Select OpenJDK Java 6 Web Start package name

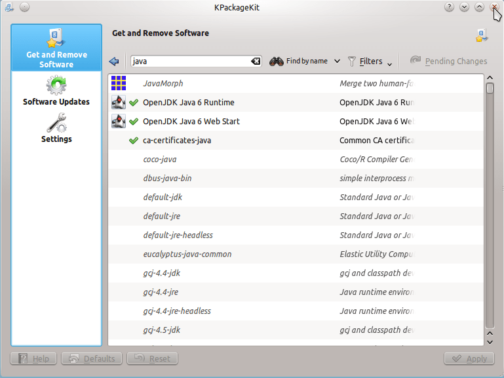[x=191, y=122]
